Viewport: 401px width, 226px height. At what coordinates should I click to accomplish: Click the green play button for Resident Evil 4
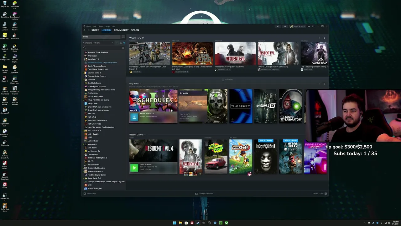(134, 168)
